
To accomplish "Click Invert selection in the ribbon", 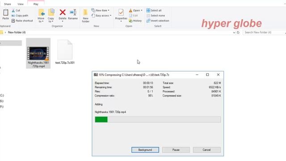I will (158, 21).
